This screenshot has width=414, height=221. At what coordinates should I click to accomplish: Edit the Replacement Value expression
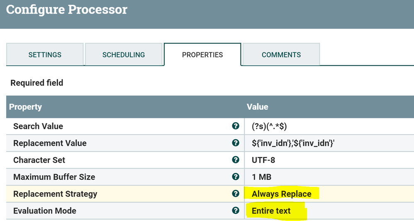pyautogui.click(x=293, y=143)
